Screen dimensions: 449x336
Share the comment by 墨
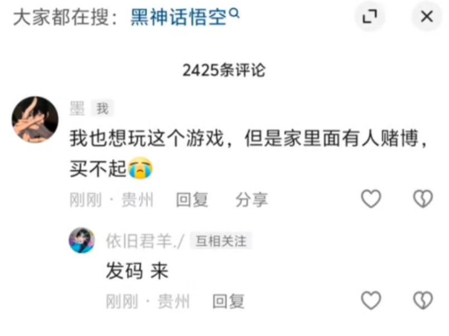point(252,199)
